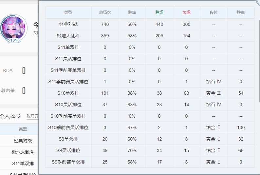Click the 49 total games cell
This screenshot has height=175, width=260.
[105, 150]
